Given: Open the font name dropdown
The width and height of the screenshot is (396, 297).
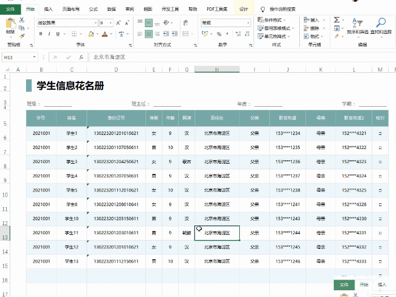Looking at the screenshot, I should pos(96,23).
